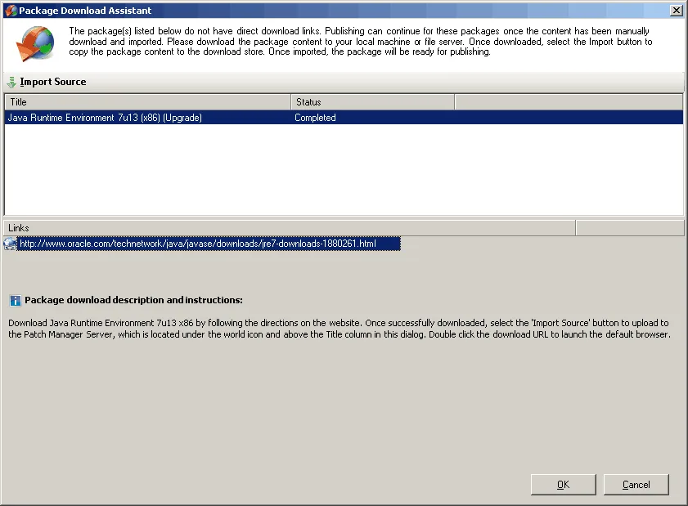Click the blank column header right of Status
This screenshot has width=688, height=506.
tap(569, 102)
